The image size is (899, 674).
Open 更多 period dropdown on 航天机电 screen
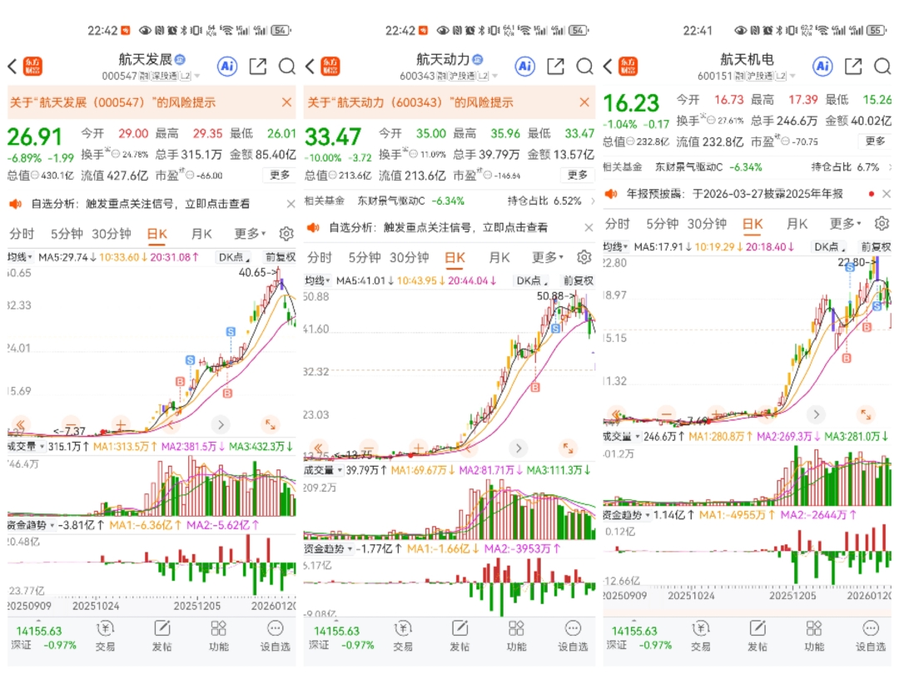pyautogui.click(x=845, y=223)
